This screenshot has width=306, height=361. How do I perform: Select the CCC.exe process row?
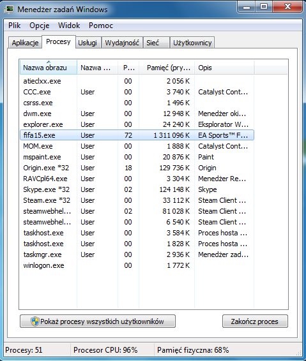click(x=137, y=92)
